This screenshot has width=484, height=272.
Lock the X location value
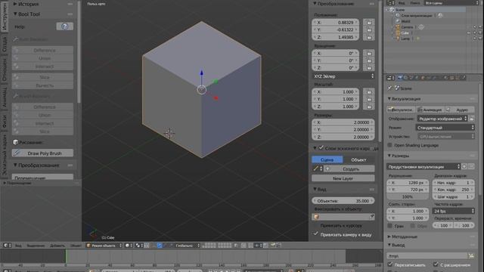point(369,23)
